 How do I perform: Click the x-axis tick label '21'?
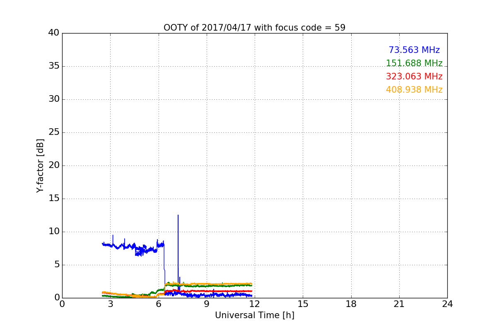click(x=399, y=304)
